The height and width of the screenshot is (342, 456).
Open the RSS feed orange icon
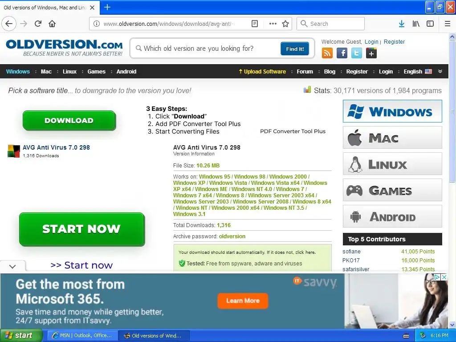327,53
